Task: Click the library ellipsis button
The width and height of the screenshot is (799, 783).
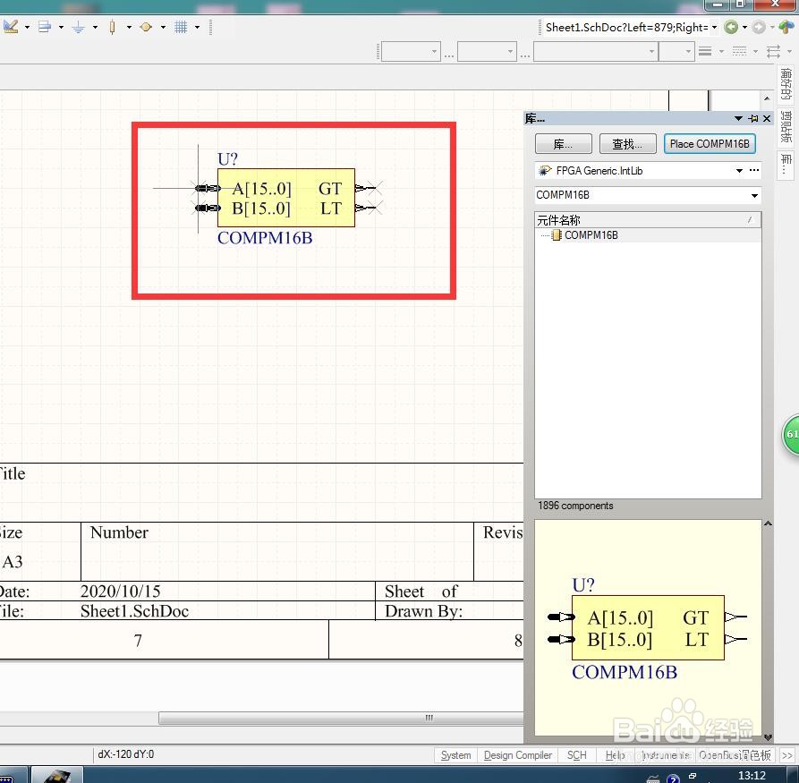Action: [754, 170]
